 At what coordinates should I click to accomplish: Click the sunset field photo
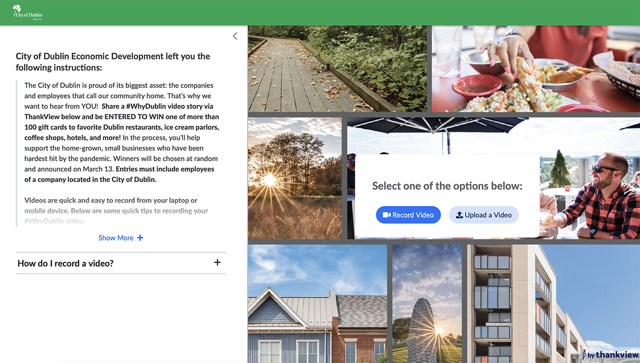pyautogui.click(x=295, y=178)
